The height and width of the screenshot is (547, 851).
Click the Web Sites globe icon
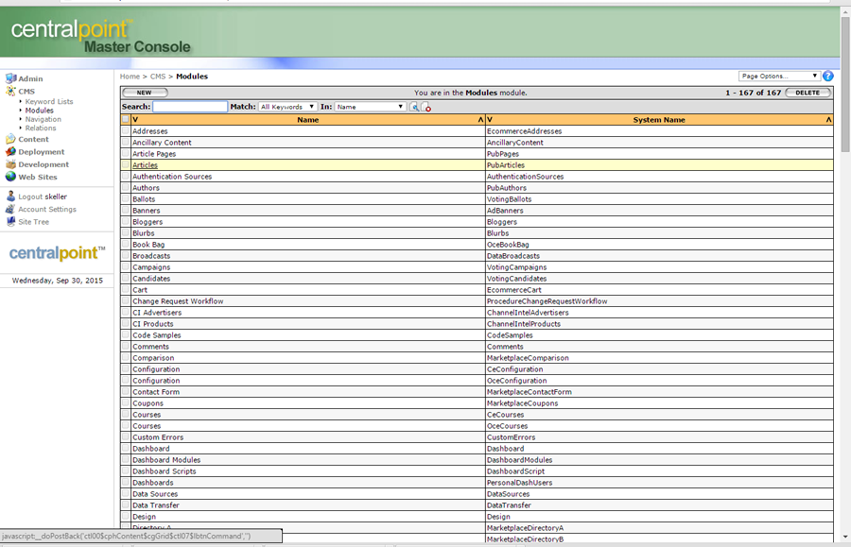pos(10,177)
